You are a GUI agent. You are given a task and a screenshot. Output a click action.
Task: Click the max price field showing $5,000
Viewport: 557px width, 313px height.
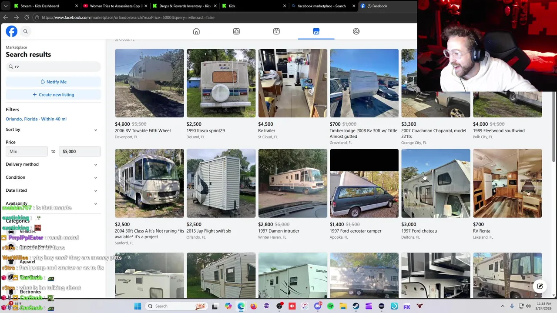[80, 151]
